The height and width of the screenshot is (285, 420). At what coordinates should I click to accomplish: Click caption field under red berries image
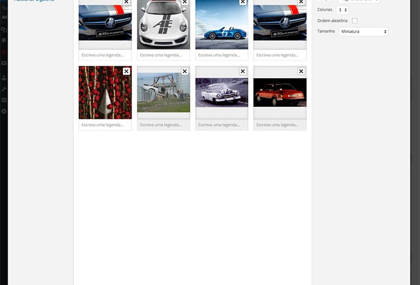(x=105, y=125)
